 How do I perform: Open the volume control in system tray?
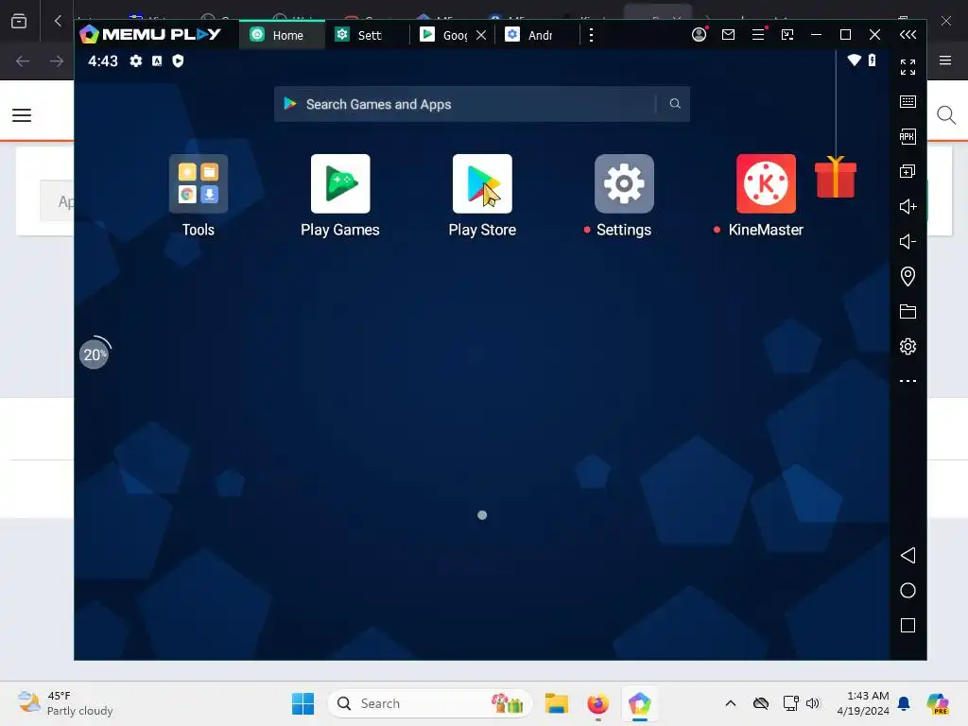coord(813,703)
